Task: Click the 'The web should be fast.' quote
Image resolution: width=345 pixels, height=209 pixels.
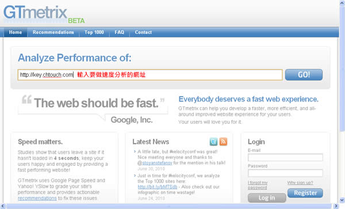Action: point(96,103)
